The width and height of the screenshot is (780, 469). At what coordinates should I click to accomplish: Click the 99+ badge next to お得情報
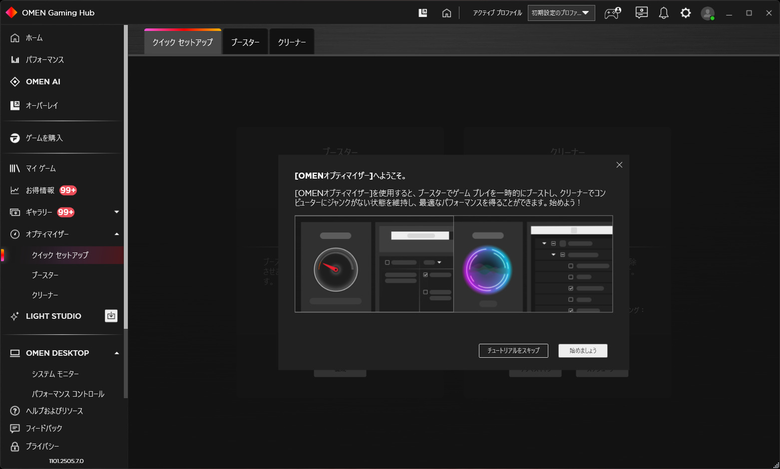(x=68, y=190)
